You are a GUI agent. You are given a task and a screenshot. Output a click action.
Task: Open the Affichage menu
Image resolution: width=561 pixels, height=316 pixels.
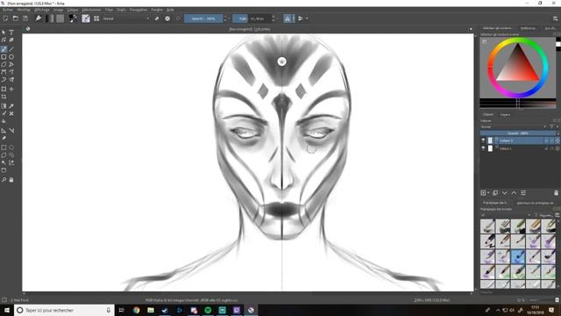(x=42, y=10)
